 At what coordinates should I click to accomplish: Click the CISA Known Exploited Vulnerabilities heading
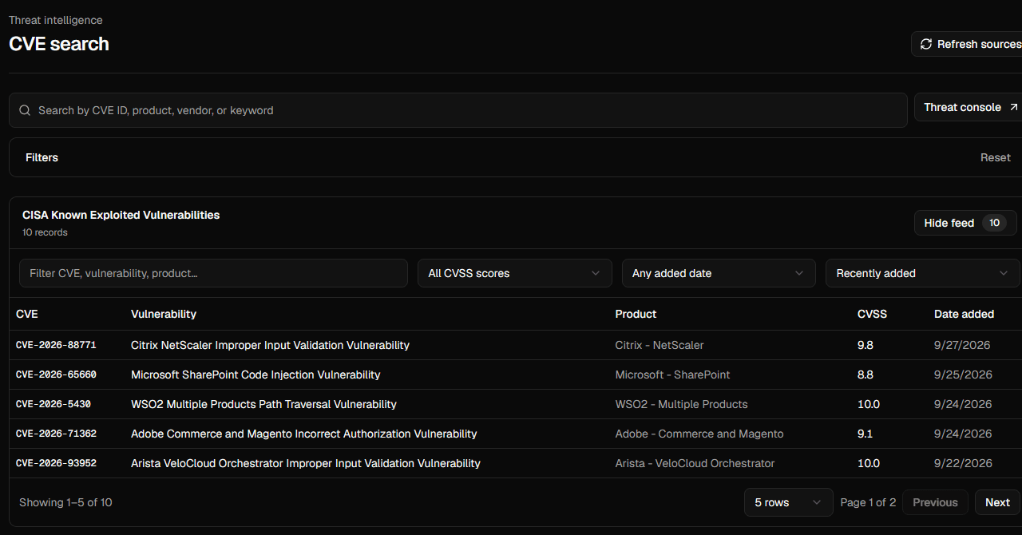(x=121, y=215)
